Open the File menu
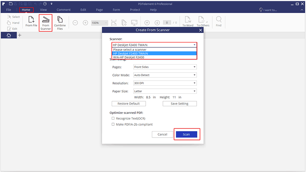The image size is (306, 172). [8, 10]
